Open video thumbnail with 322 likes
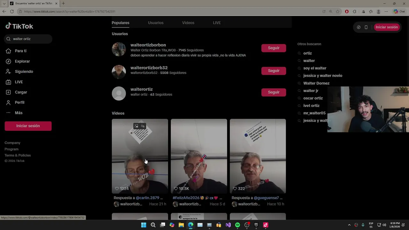Screen dimensions: 409x230 [x=258, y=156]
